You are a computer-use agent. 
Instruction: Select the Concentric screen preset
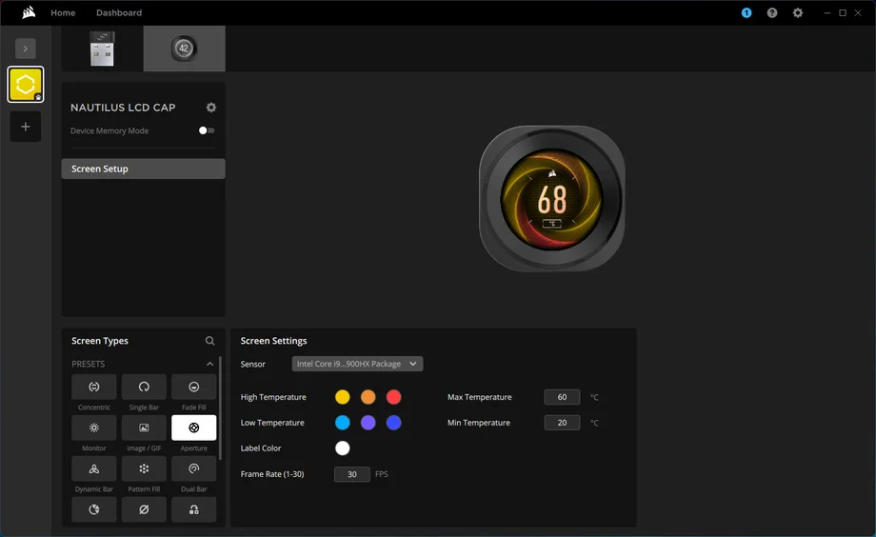pos(94,387)
